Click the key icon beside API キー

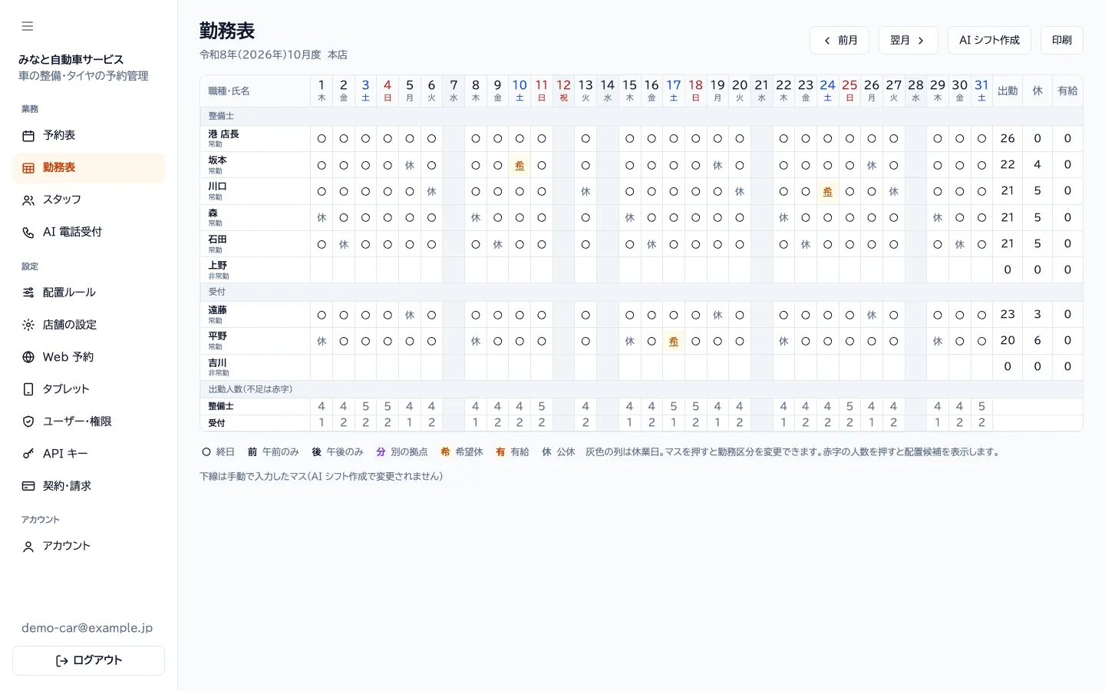(28, 454)
